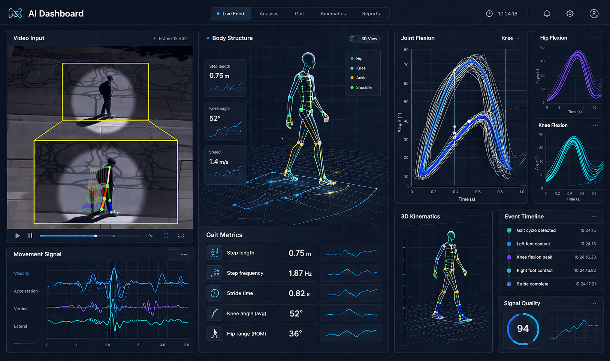Select the Lateral signal label
The image size is (610, 361).
(x=21, y=326)
